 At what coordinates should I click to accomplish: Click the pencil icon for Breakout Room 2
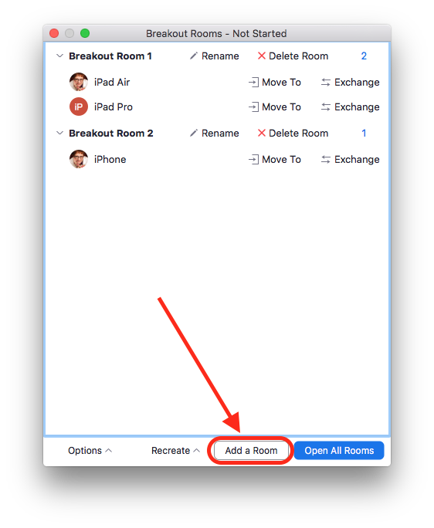[x=193, y=133]
